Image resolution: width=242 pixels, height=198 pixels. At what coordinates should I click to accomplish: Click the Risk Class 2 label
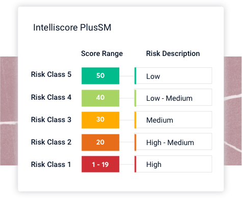[x=51, y=142]
